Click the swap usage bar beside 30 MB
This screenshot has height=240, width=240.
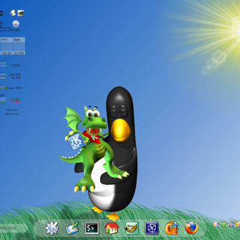pyautogui.click(x=3, y=78)
